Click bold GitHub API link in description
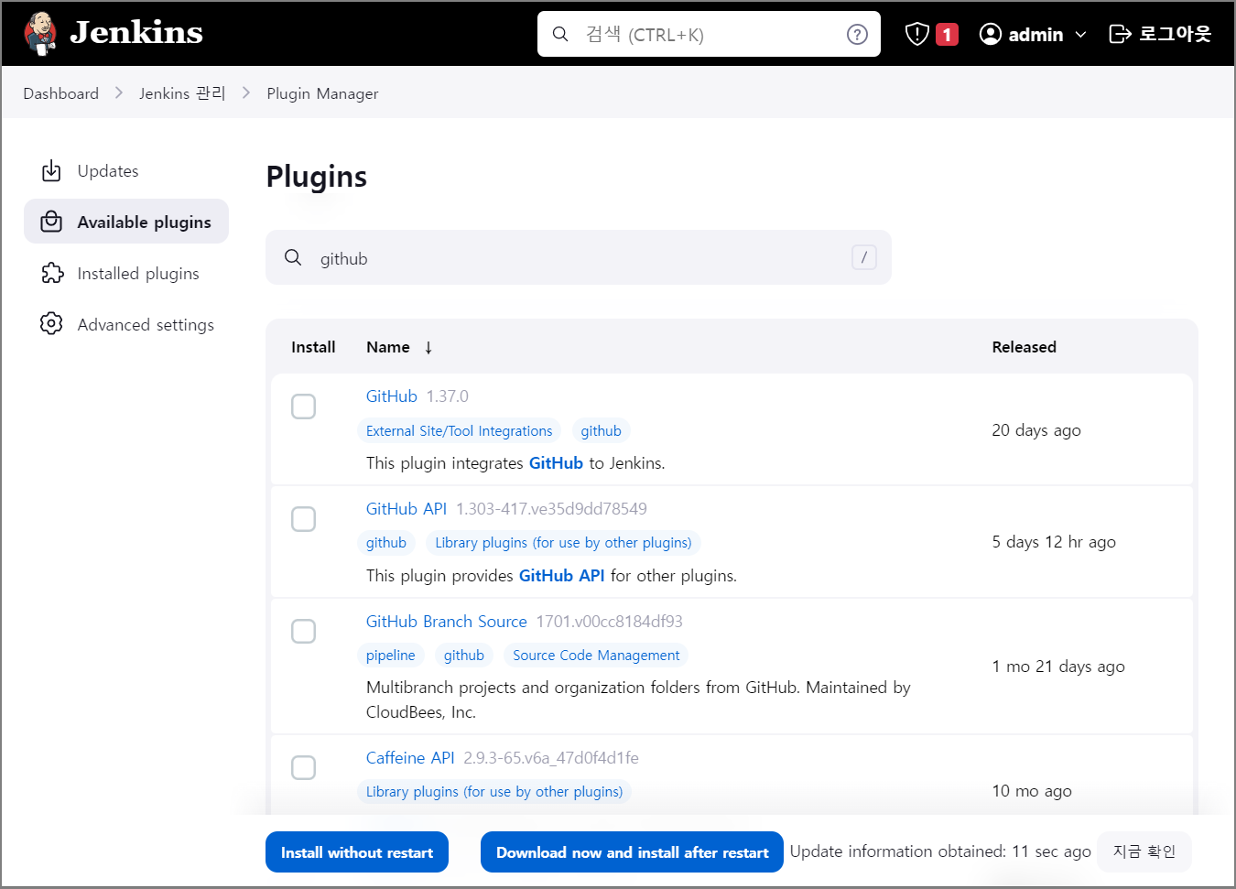This screenshot has height=889, width=1236. tap(561, 575)
